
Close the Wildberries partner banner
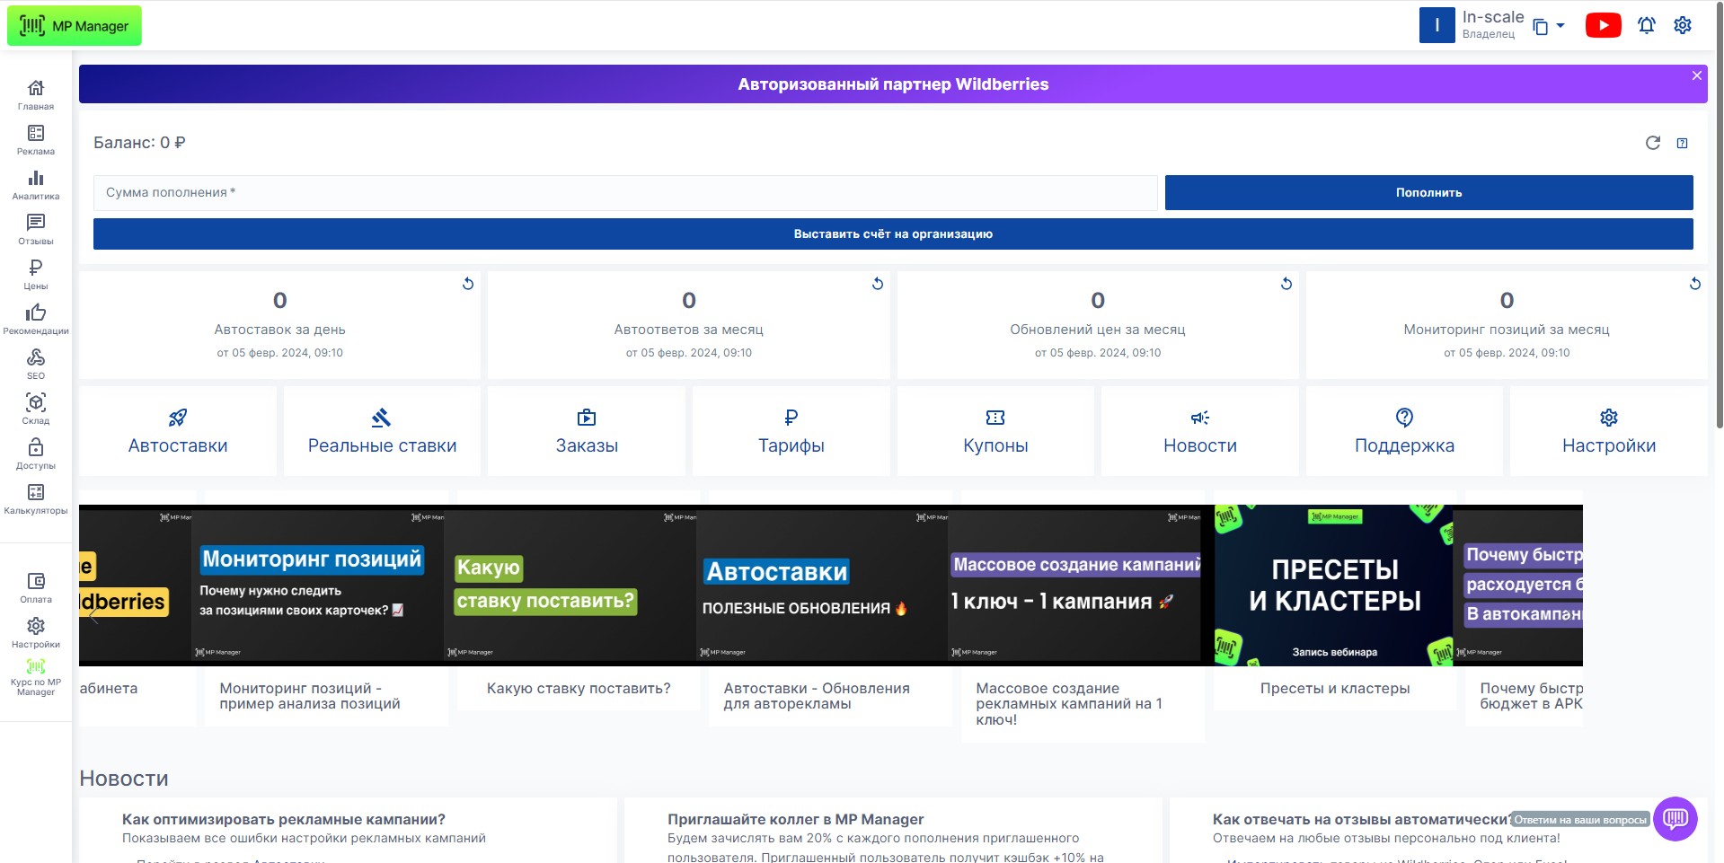coord(1697,75)
